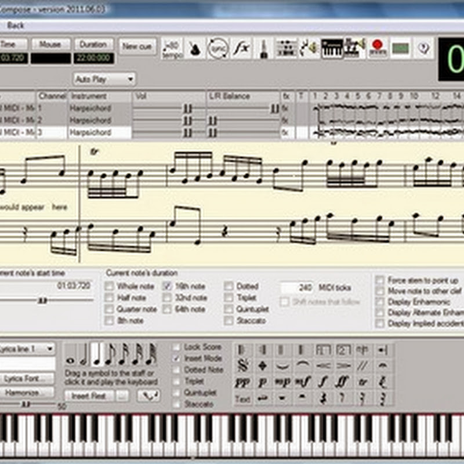Toggle the Lock Score checkbox
The image size is (464, 464).
[x=176, y=347]
